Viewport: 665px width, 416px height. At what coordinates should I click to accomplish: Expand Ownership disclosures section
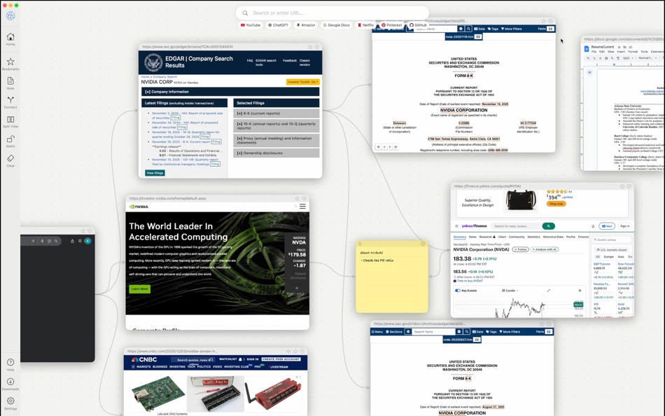(276, 153)
